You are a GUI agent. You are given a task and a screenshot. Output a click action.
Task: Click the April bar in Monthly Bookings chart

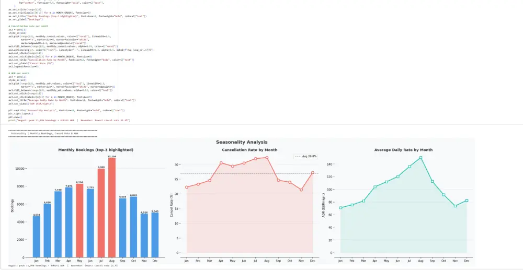(69, 222)
